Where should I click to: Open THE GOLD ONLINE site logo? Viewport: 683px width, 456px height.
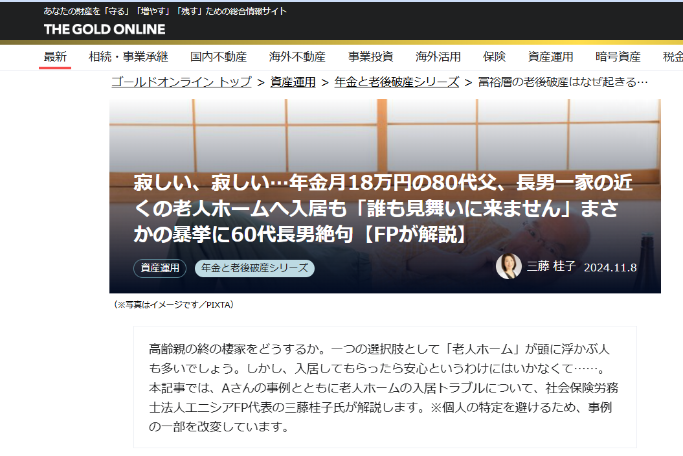pos(104,29)
